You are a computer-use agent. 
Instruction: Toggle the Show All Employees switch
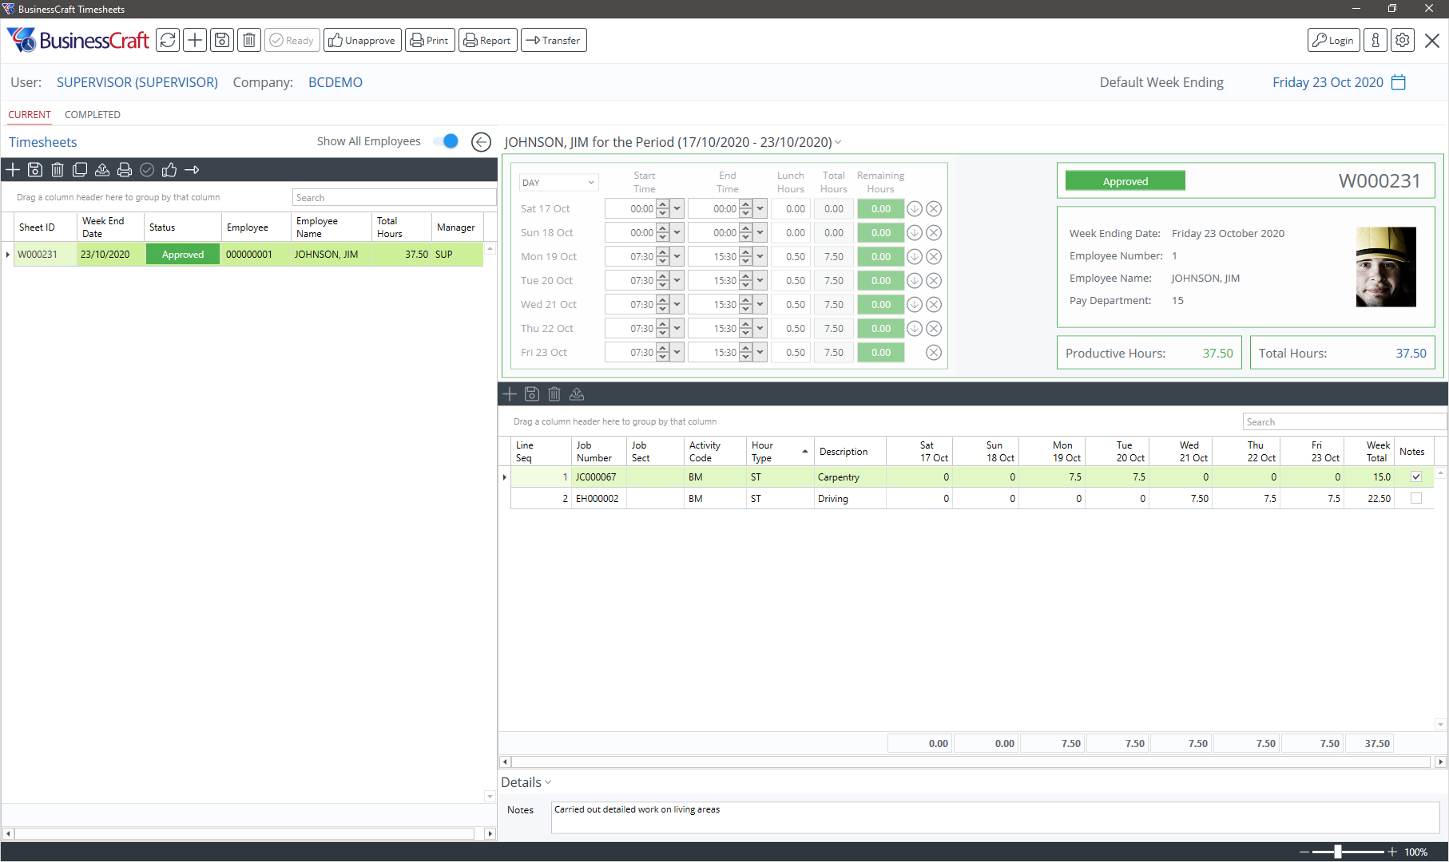click(x=446, y=141)
